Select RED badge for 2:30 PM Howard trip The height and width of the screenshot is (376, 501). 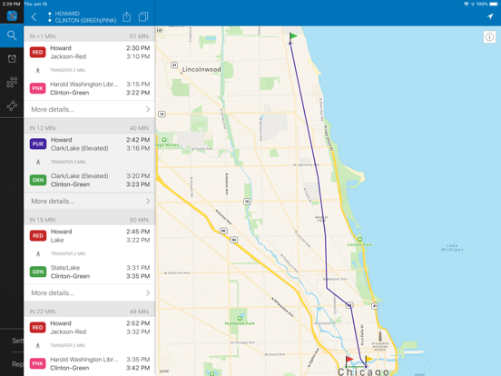pos(38,52)
